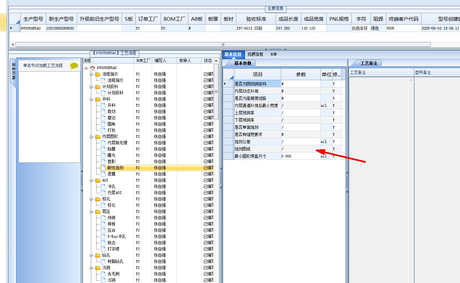This screenshot has height=283, width=460.
Task: Click the 10010800089830 cell in main grid
Action: click(61, 28)
